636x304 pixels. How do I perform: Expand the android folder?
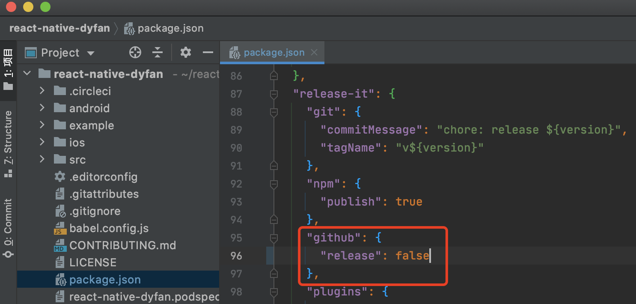click(x=42, y=108)
